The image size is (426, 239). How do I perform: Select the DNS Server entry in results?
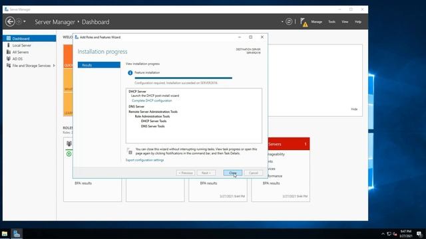tap(136, 106)
